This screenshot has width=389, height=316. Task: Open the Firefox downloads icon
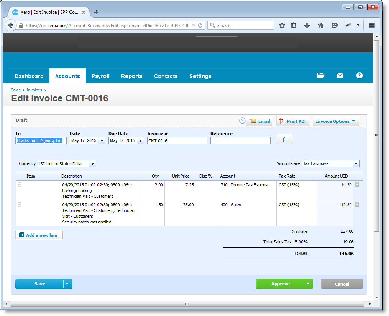click(x=307, y=25)
